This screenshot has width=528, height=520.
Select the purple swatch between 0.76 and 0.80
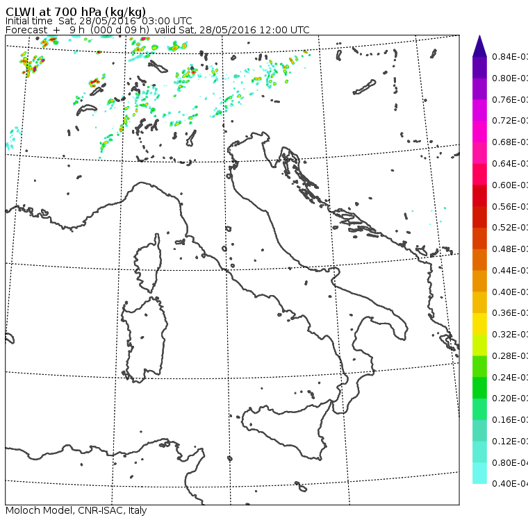click(479, 89)
